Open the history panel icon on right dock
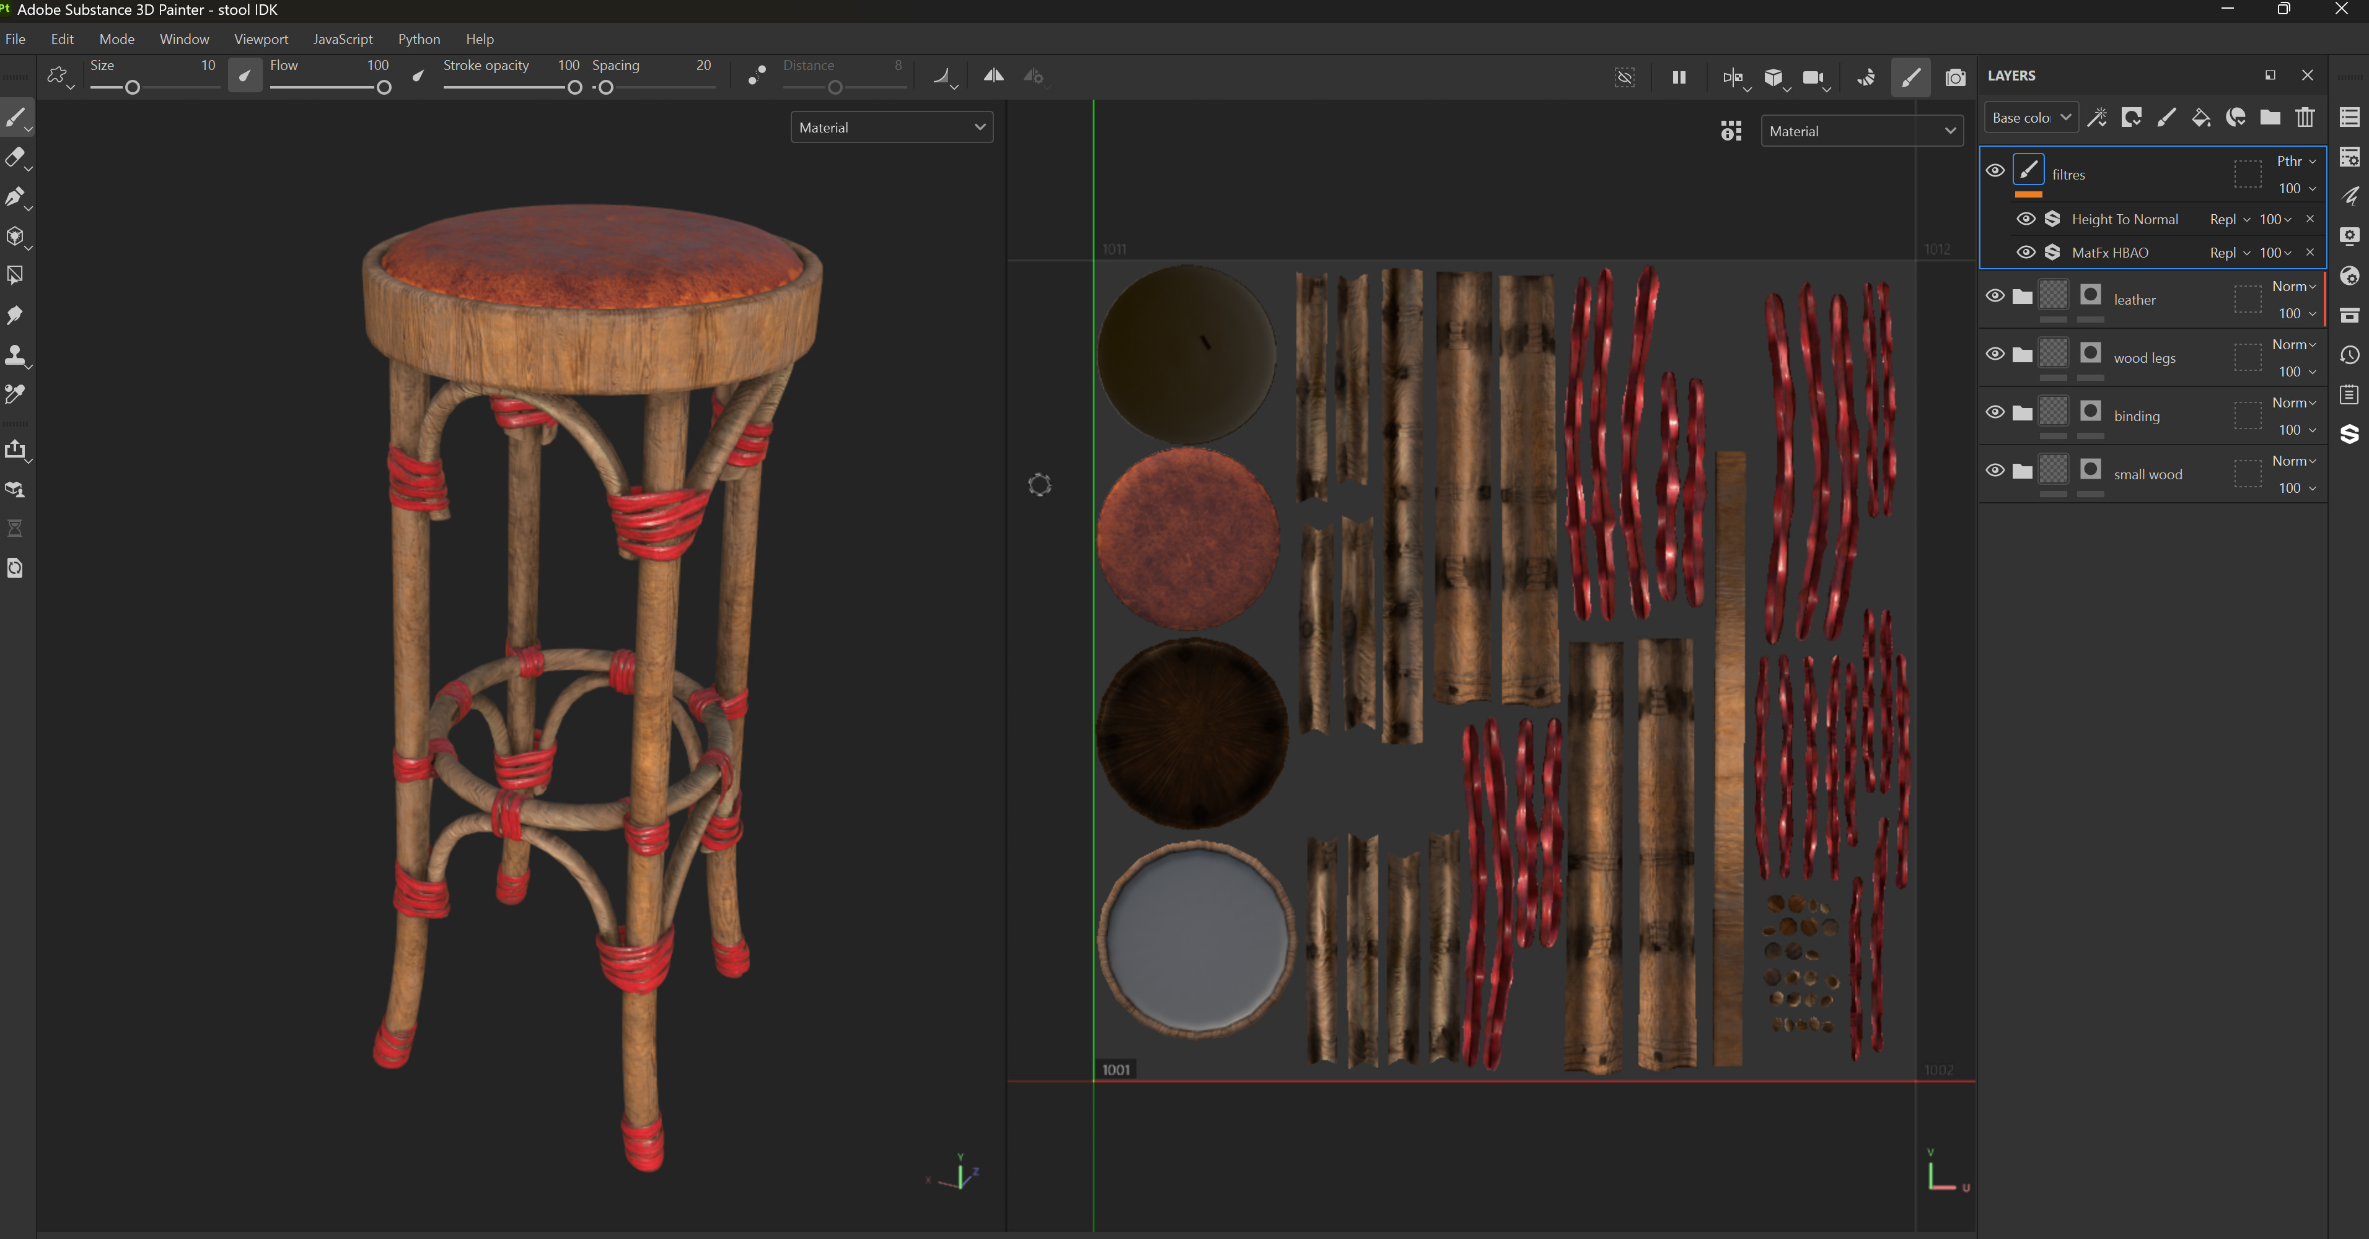This screenshot has height=1239, width=2369. 2350,355
